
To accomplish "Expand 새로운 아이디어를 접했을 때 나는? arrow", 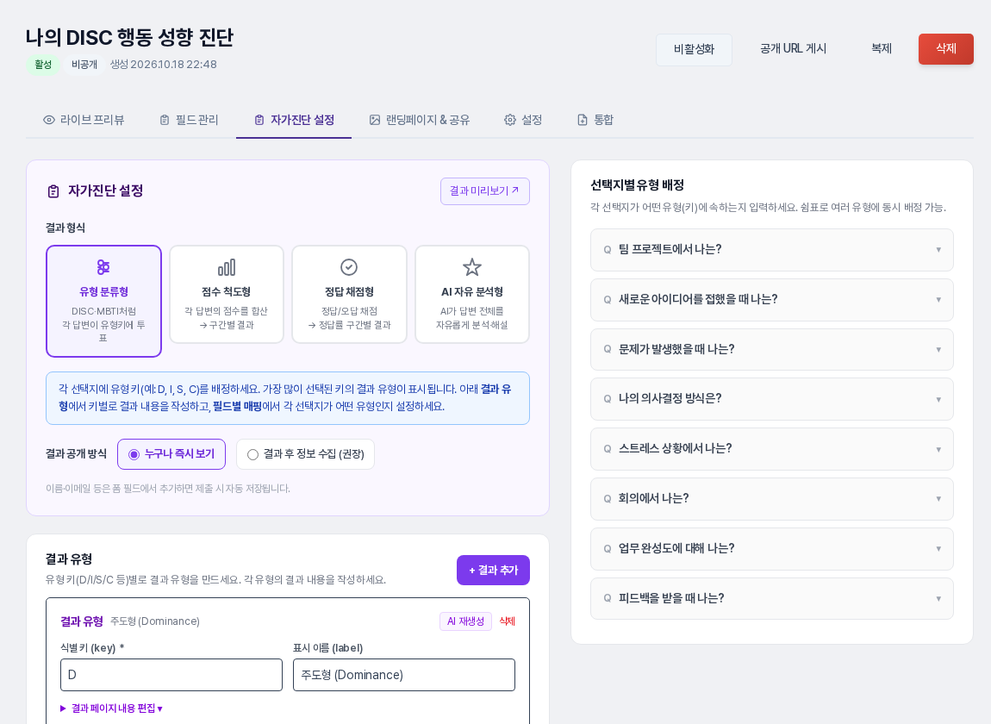I will coord(938,300).
